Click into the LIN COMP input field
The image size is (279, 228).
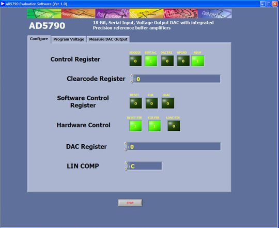[145, 166]
